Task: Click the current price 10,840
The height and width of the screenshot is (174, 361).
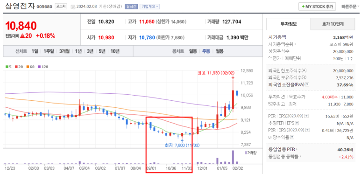Action: tap(21, 26)
